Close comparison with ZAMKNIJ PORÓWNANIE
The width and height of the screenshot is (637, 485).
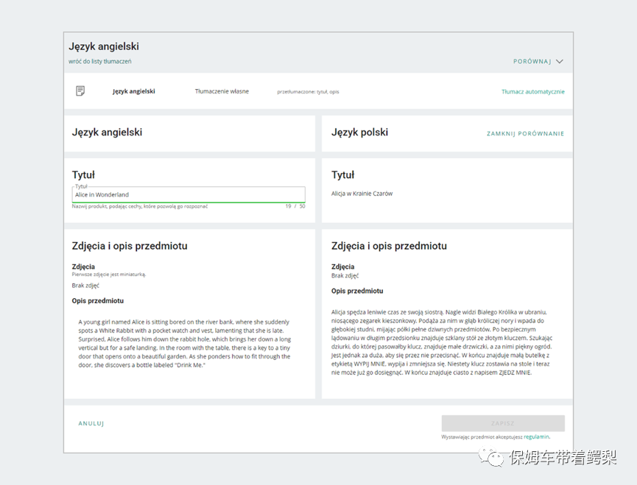point(525,134)
